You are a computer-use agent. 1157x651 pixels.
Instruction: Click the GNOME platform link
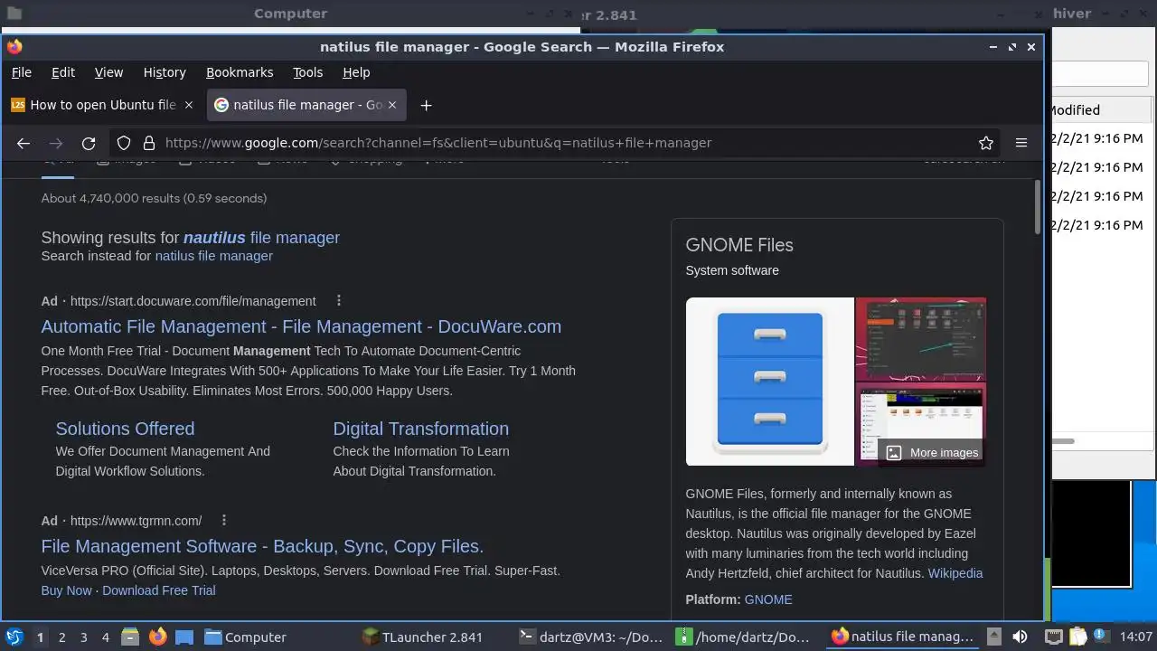point(768,599)
